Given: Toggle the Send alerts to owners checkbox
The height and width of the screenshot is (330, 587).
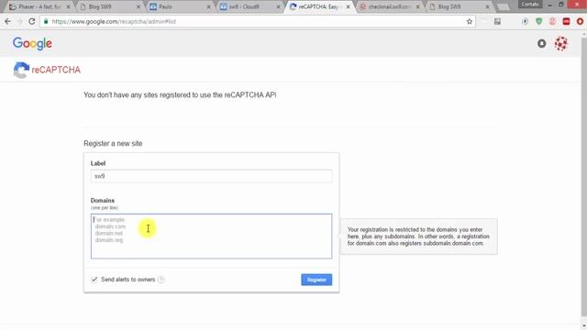Looking at the screenshot, I should click(x=94, y=279).
